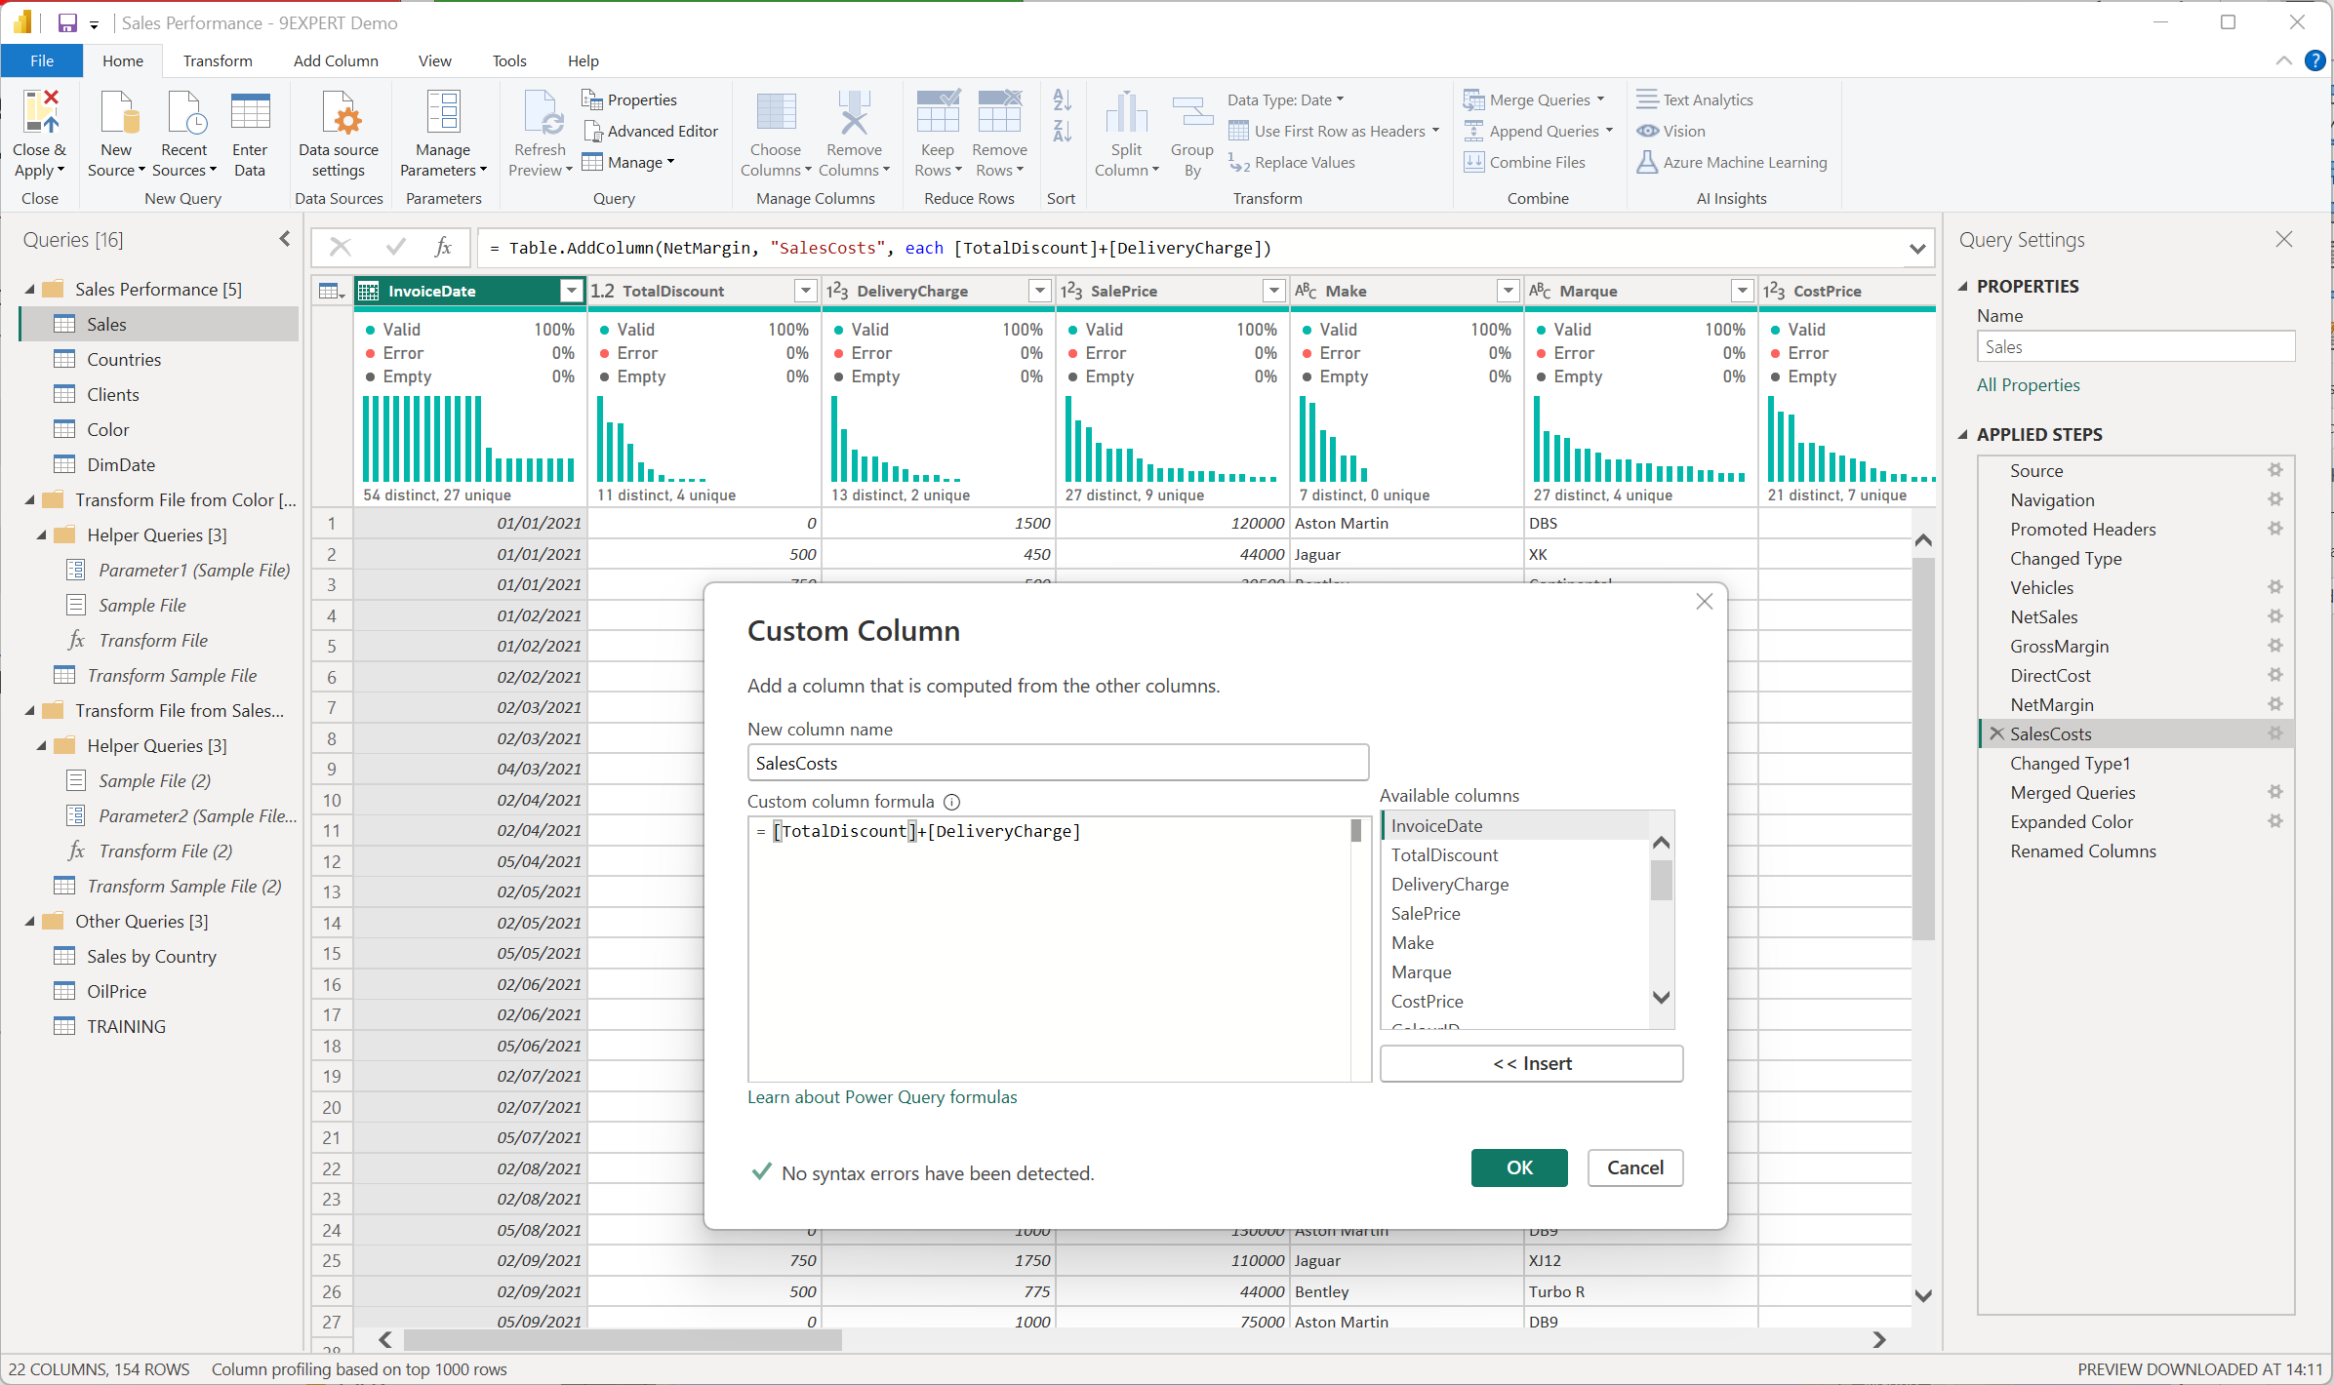Open the Advanced Editor
Viewport: 2334px width, 1385px height.
651,130
